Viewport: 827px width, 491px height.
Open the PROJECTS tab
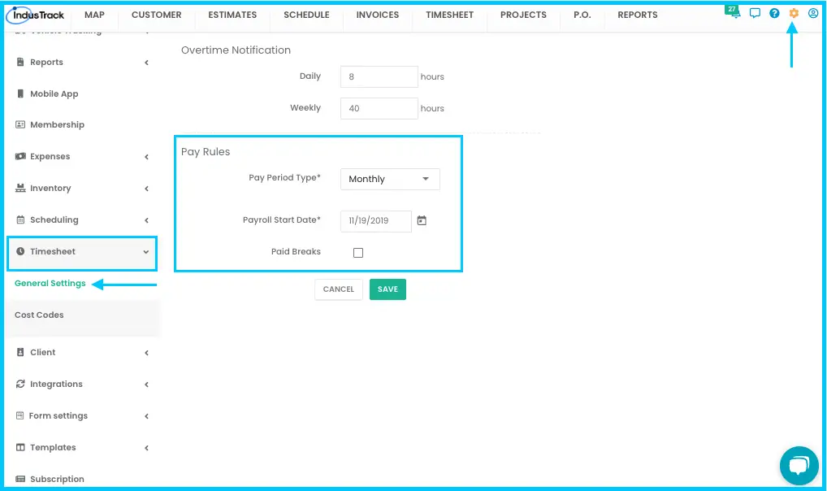click(x=524, y=15)
